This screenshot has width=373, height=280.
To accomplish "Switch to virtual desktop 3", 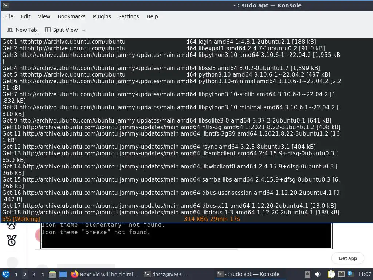I will [34, 275].
